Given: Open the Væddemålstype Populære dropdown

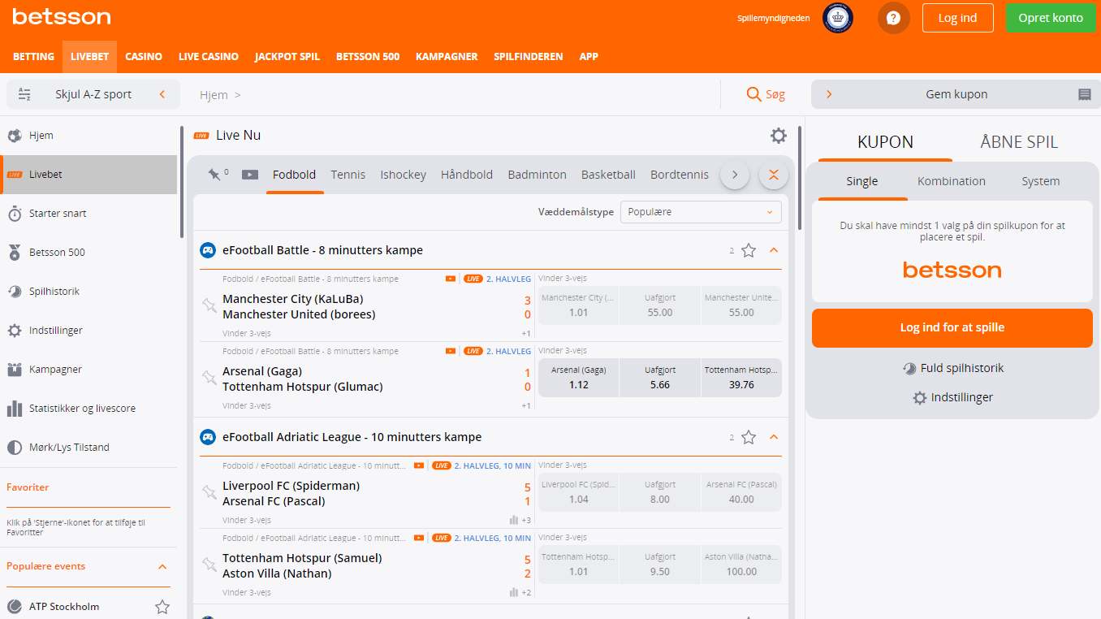Looking at the screenshot, I should coord(701,212).
